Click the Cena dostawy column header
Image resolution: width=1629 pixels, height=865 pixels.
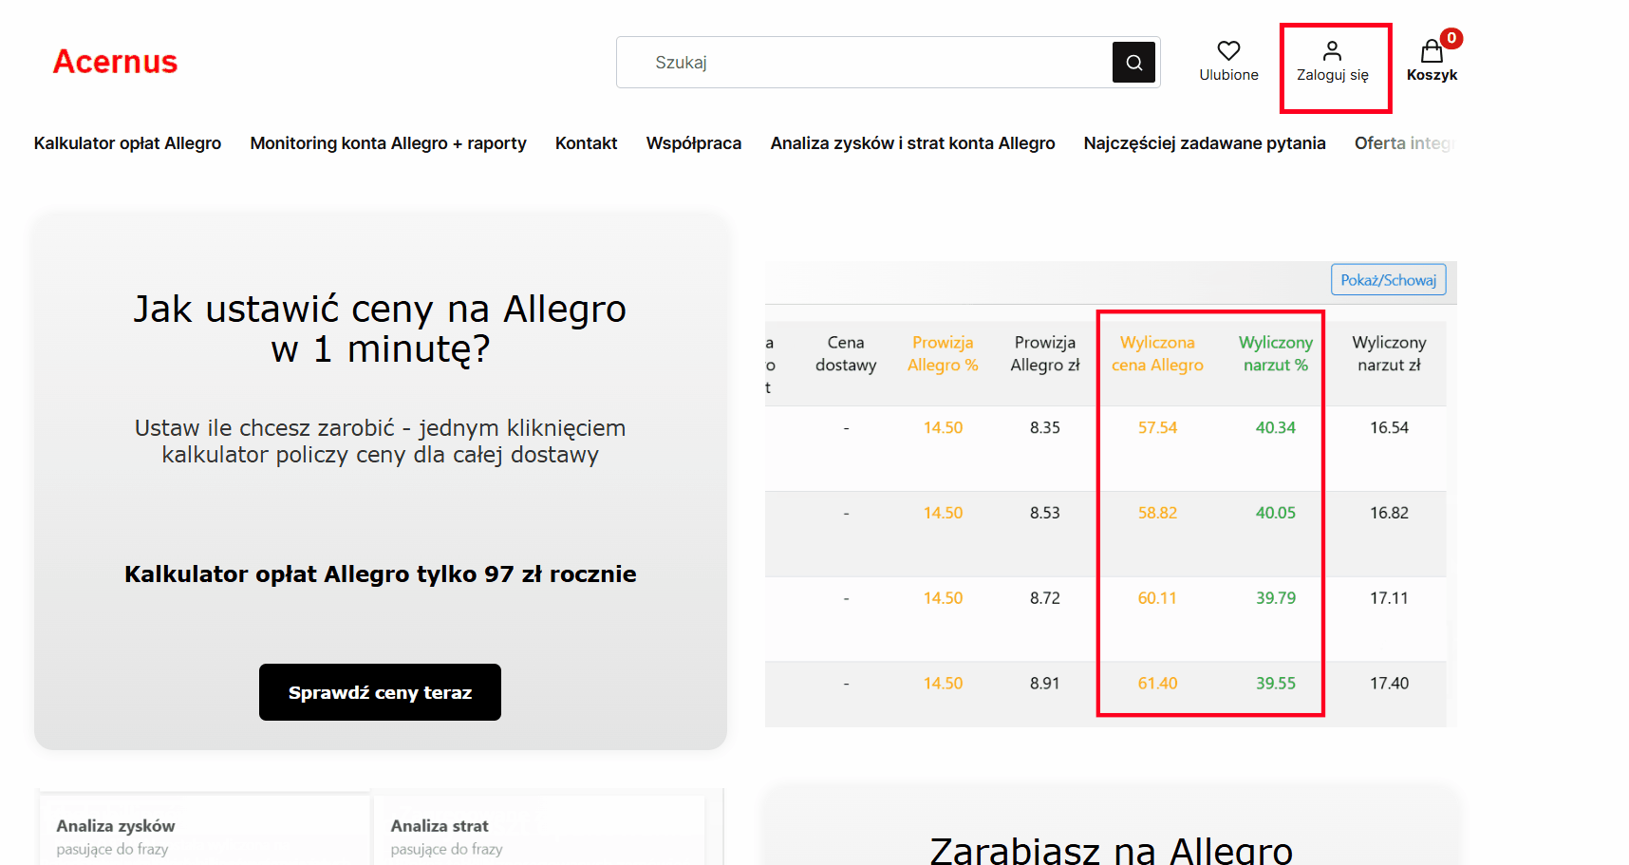(x=846, y=354)
